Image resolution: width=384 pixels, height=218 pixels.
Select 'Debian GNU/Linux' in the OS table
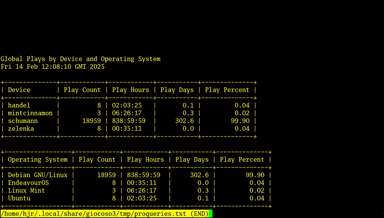tap(37, 175)
